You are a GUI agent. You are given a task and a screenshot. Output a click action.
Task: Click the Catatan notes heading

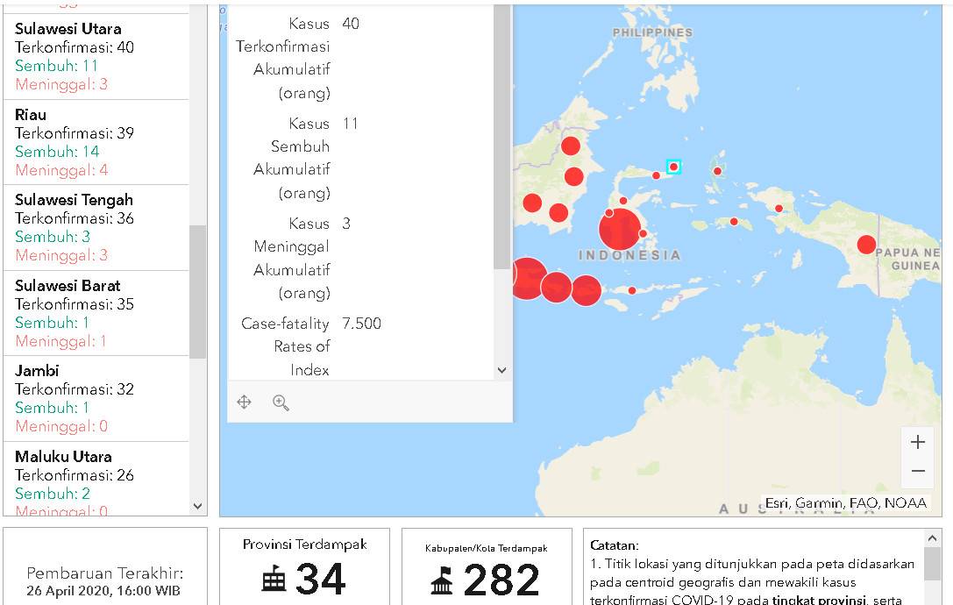click(614, 545)
